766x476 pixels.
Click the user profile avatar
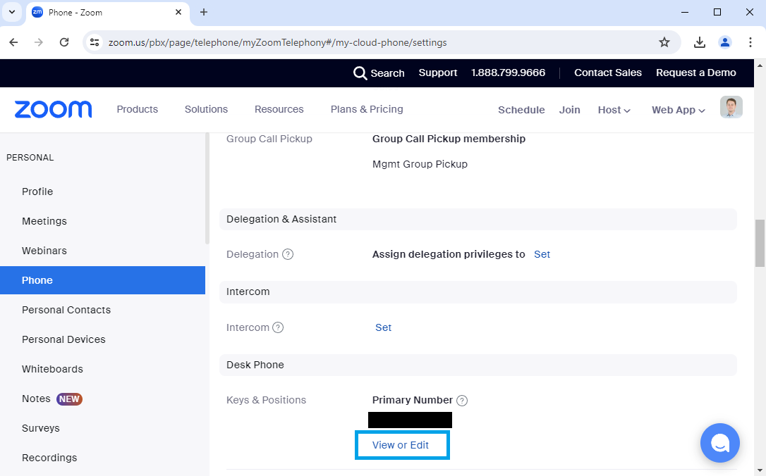coord(731,107)
